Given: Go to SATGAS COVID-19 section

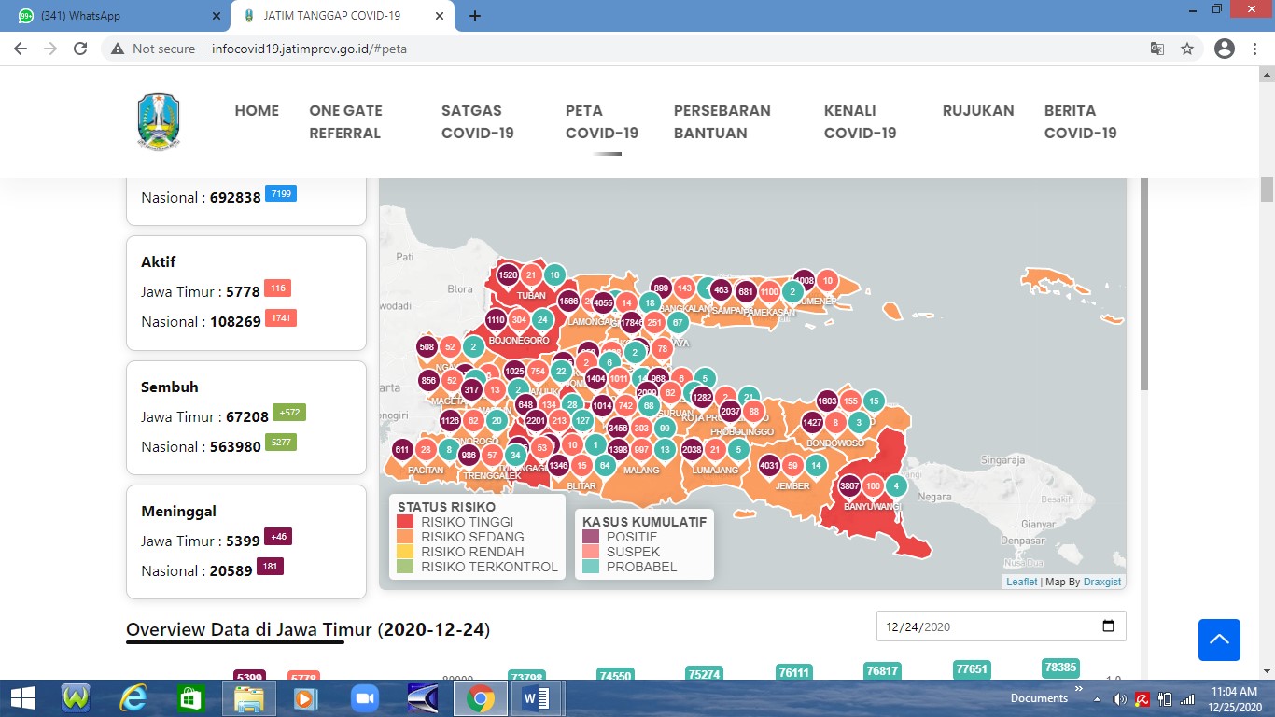Looking at the screenshot, I should click(x=478, y=121).
